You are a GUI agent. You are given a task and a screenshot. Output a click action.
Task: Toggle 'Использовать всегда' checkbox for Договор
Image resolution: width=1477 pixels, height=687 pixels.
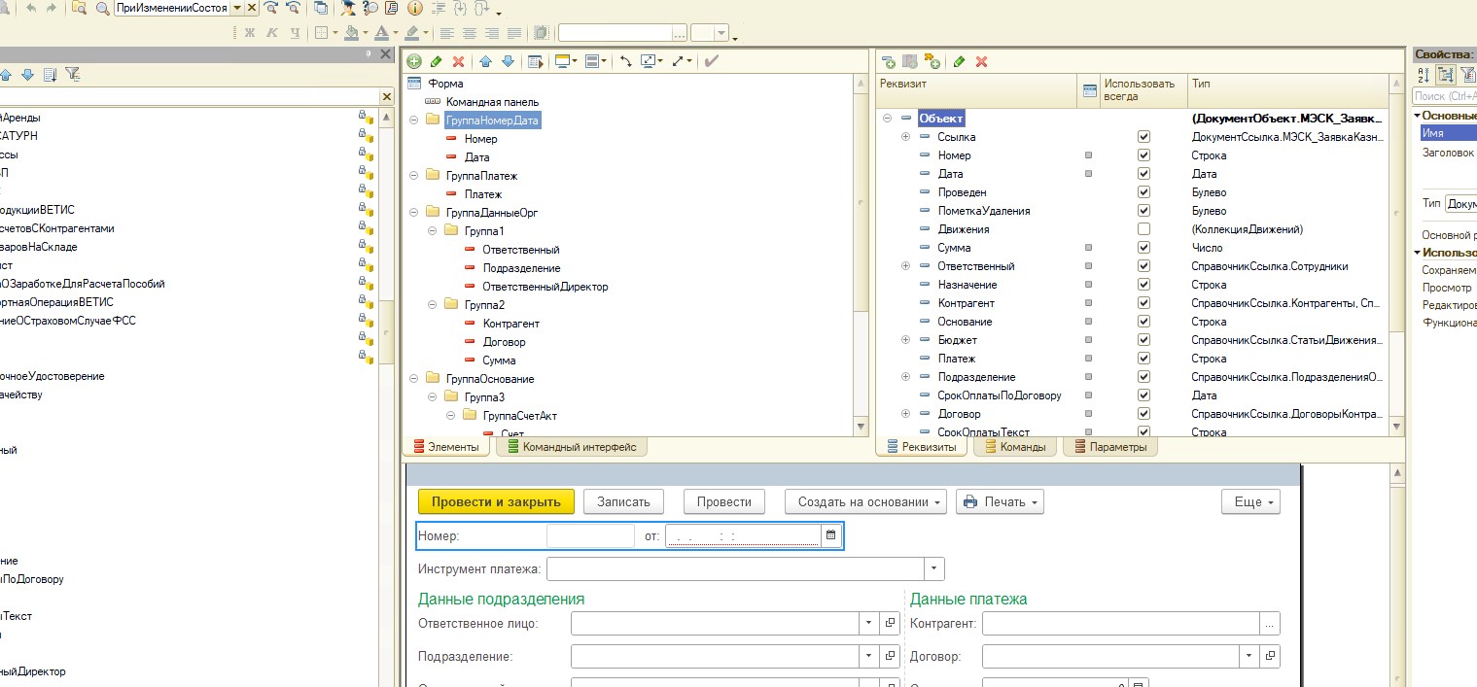[1143, 414]
